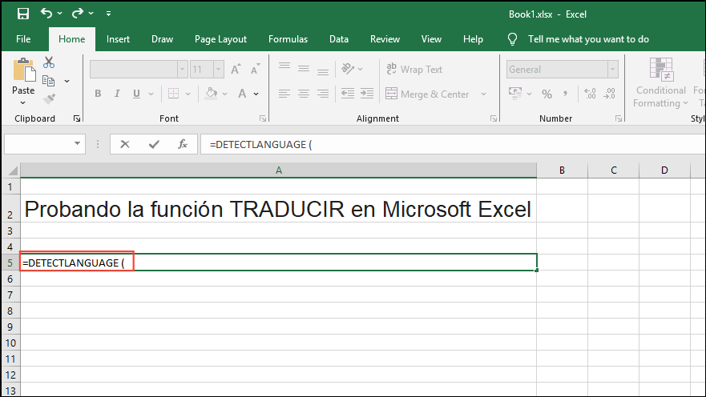Click the Cut scissors icon
The height and width of the screenshot is (397, 706).
point(49,62)
